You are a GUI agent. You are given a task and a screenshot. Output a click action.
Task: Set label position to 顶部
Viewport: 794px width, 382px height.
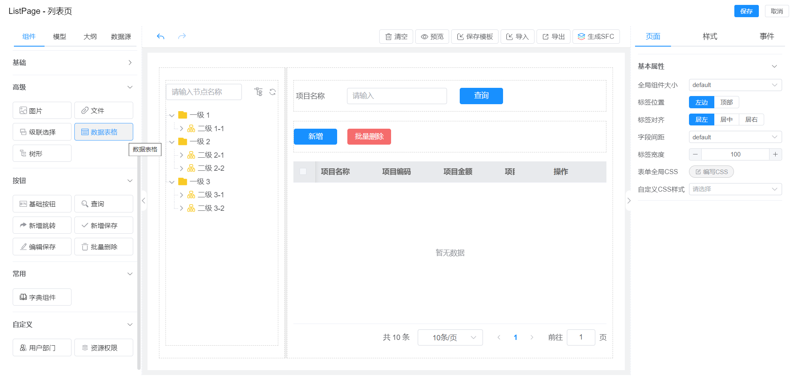(x=727, y=102)
